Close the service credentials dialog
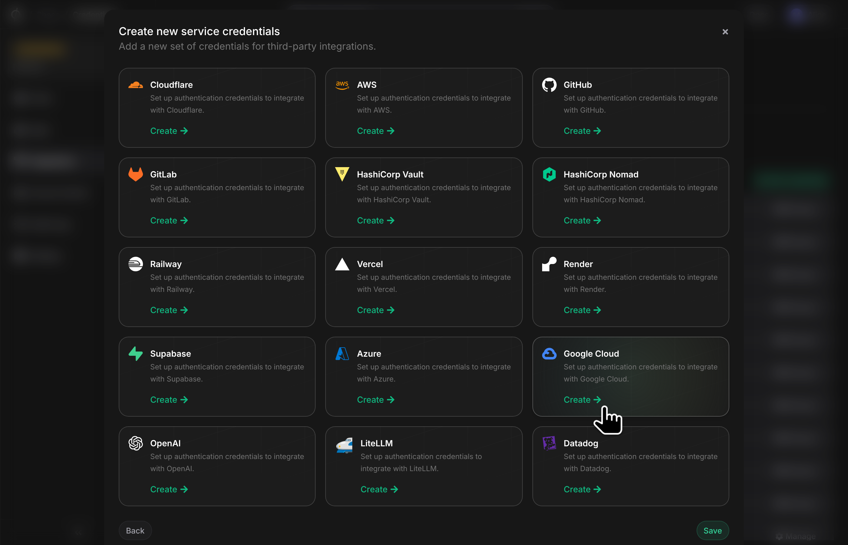Viewport: 848px width, 545px height. click(725, 32)
